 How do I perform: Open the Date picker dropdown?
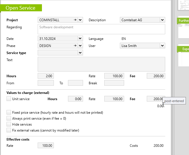[80, 38]
